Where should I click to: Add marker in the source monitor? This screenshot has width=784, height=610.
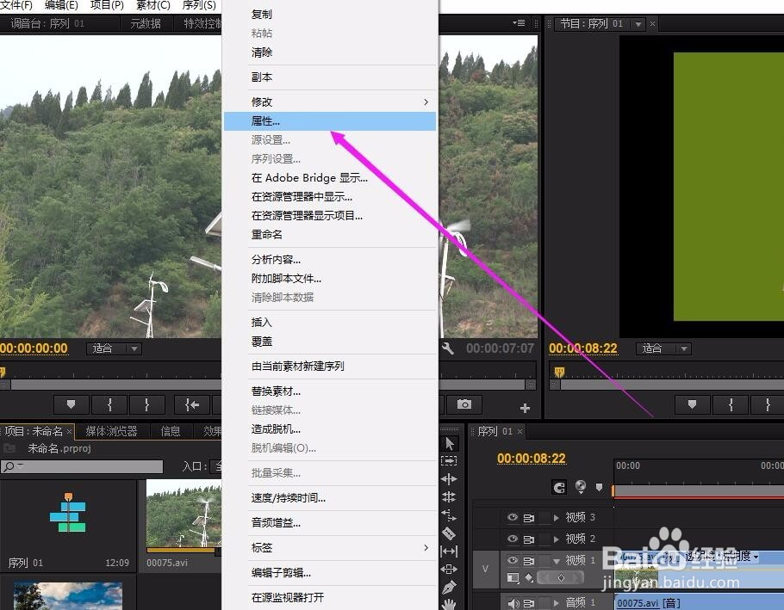pos(71,404)
